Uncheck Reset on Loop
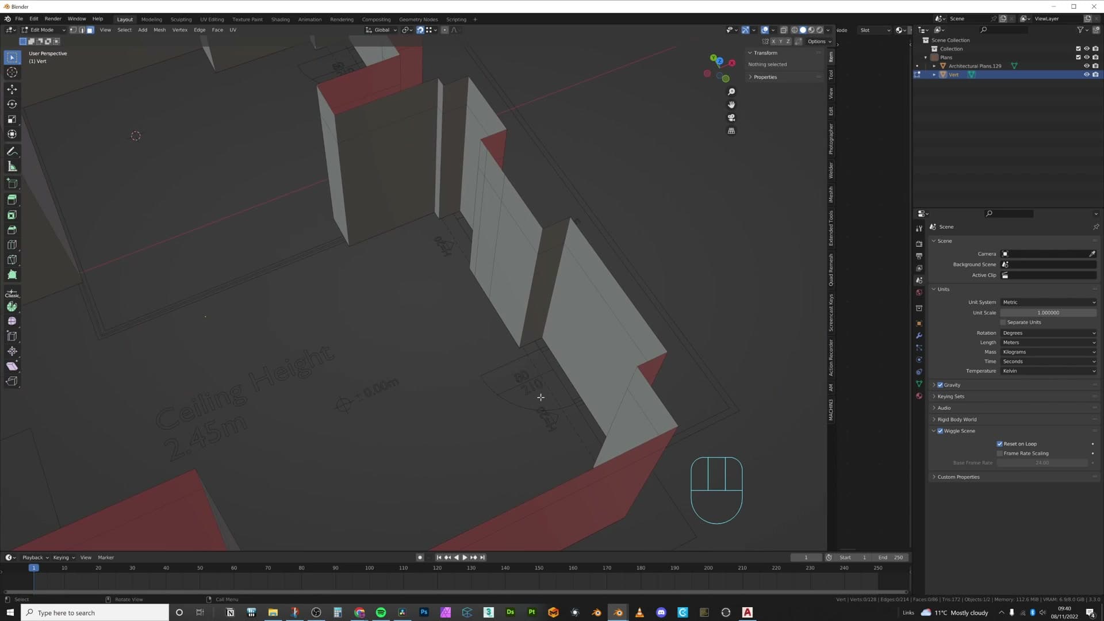The image size is (1104, 621). click(x=999, y=444)
